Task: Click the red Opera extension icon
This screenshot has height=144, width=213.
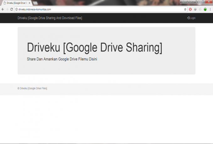Action: tap(190, 9)
